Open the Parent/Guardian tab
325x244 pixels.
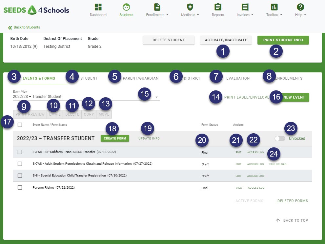click(x=141, y=78)
